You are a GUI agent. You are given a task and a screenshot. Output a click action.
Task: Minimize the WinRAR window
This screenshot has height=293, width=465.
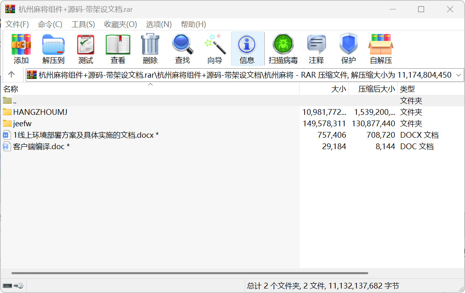tap(393, 9)
